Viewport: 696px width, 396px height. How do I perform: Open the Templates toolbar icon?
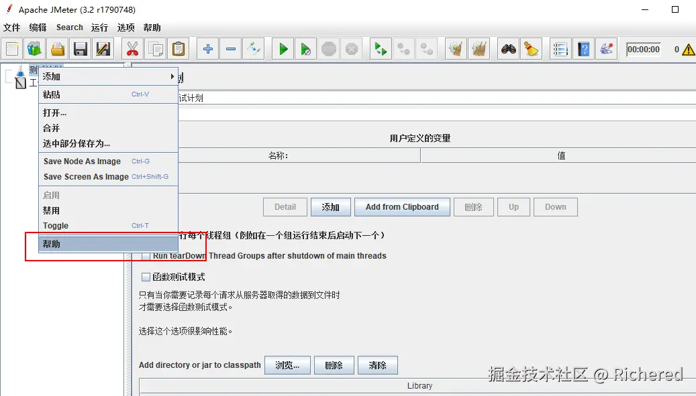click(35, 49)
